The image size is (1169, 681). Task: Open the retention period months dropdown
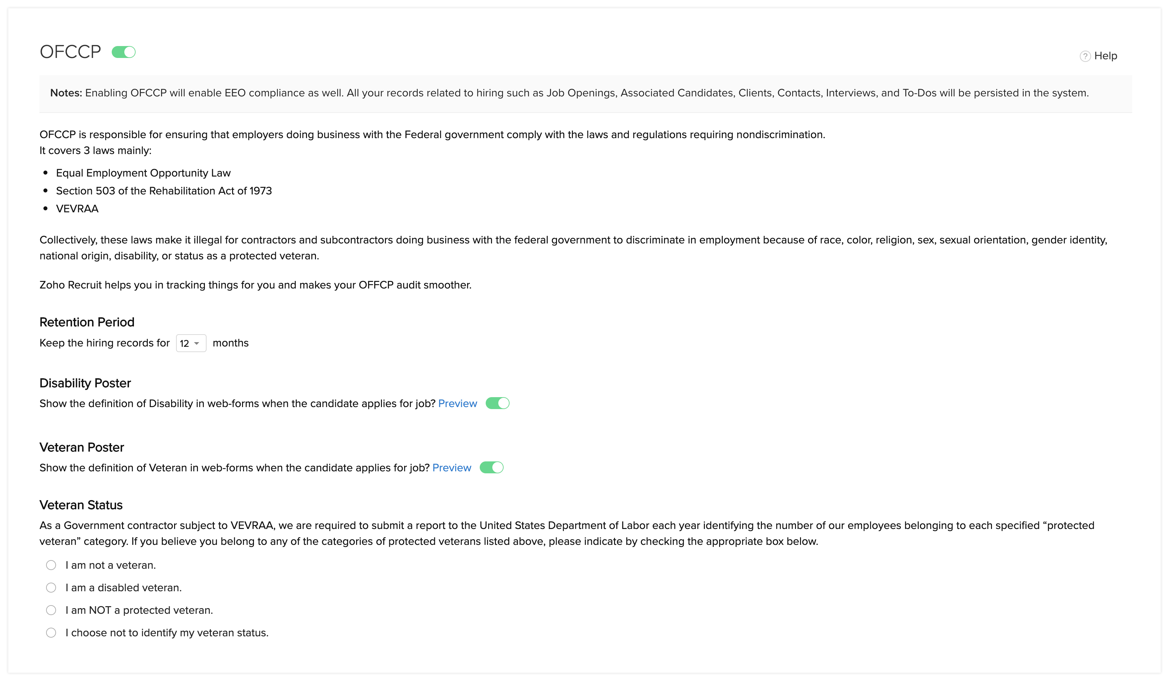[191, 343]
